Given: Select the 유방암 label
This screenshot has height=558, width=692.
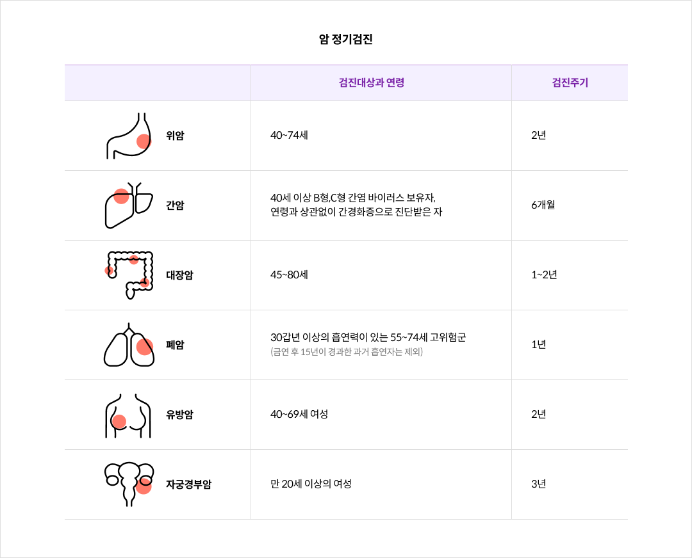Looking at the screenshot, I should point(179,415).
